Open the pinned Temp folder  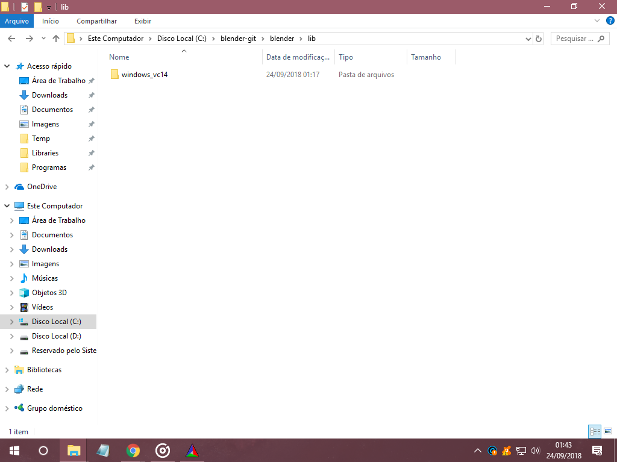click(40, 139)
